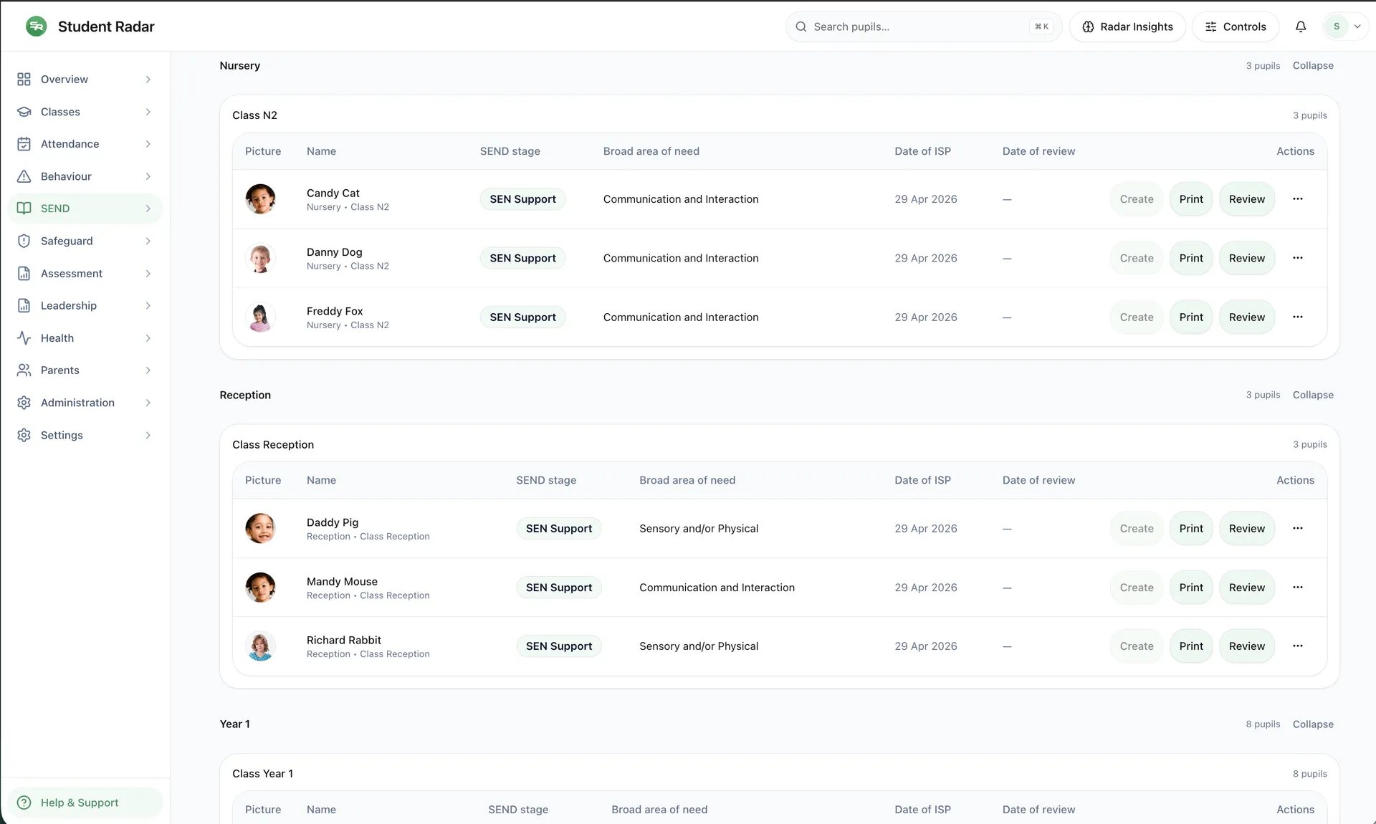Click the Help & Support question icon
This screenshot has width=1376, height=824.
pos(24,803)
